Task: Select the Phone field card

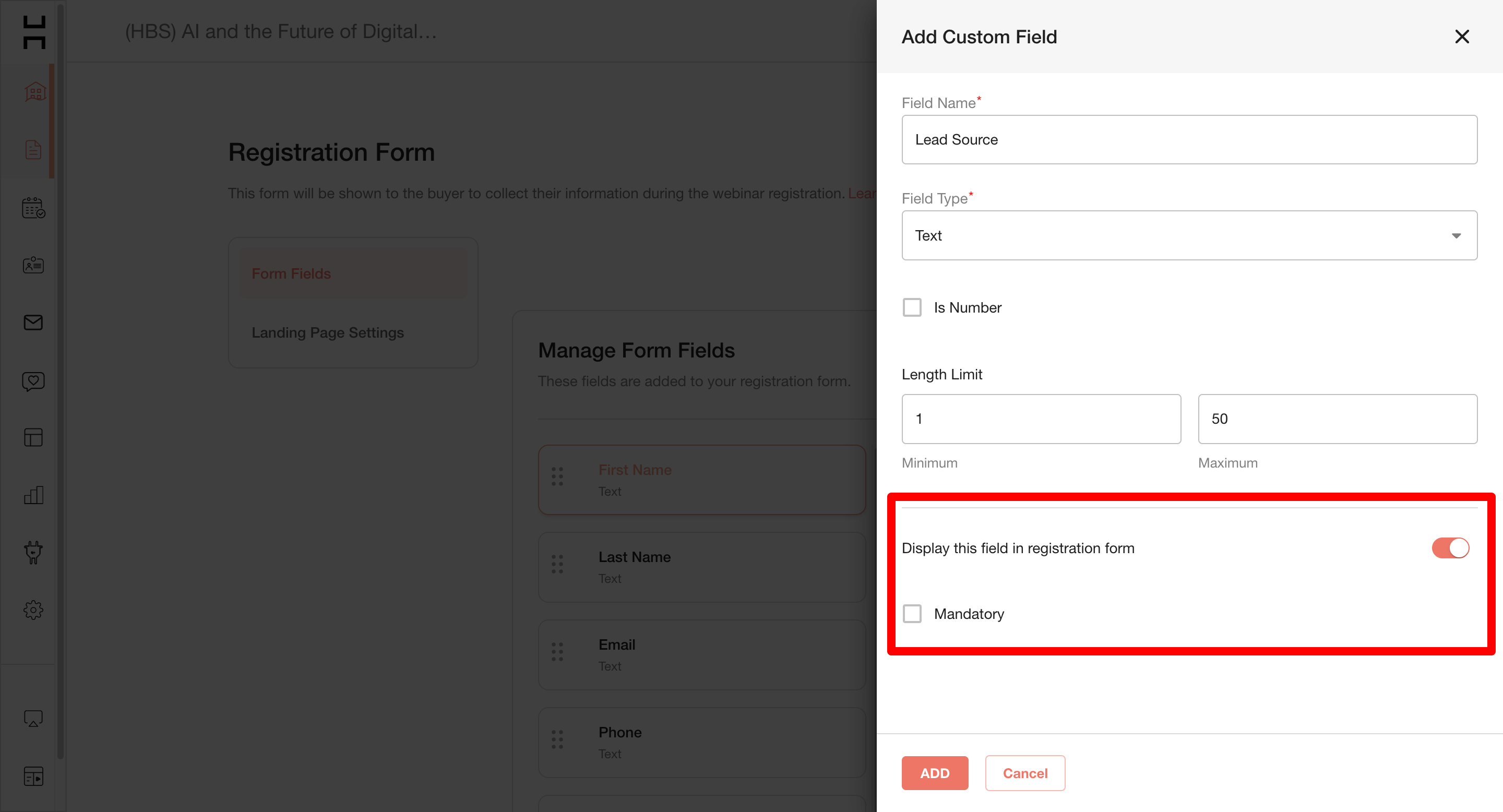Action: pyautogui.click(x=702, y=743)
